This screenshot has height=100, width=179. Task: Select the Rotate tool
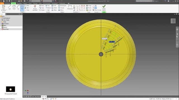[x=42, y=10]
